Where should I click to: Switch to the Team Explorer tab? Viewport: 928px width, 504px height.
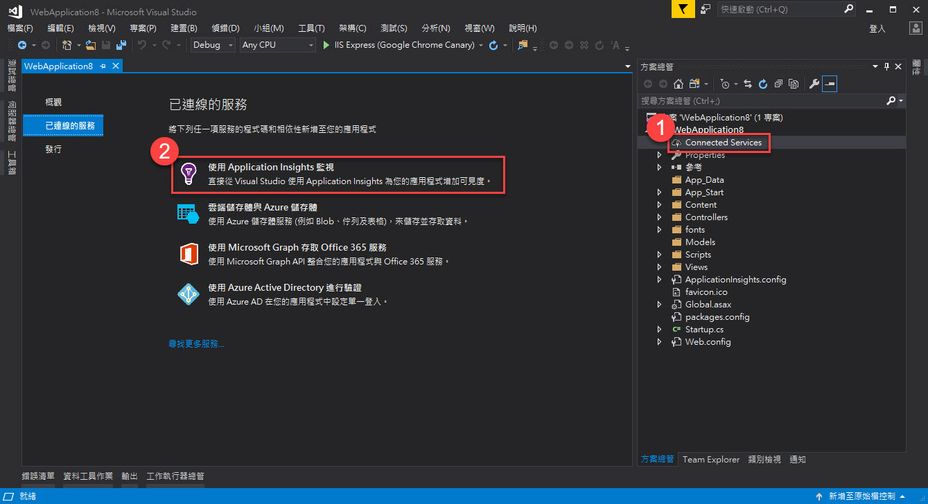(711, 460)
